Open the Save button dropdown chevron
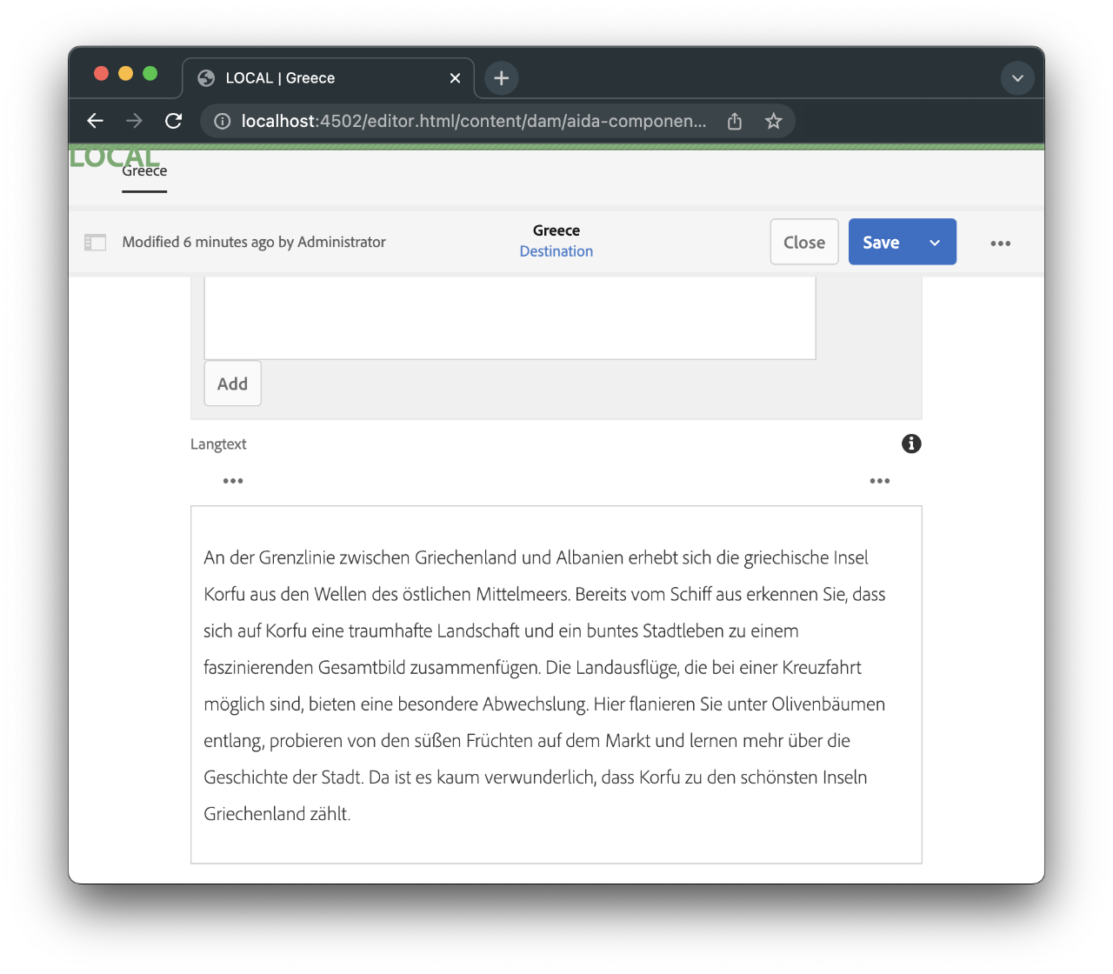This screenshot has height=974, width=1113. click(x=934, y=242)
